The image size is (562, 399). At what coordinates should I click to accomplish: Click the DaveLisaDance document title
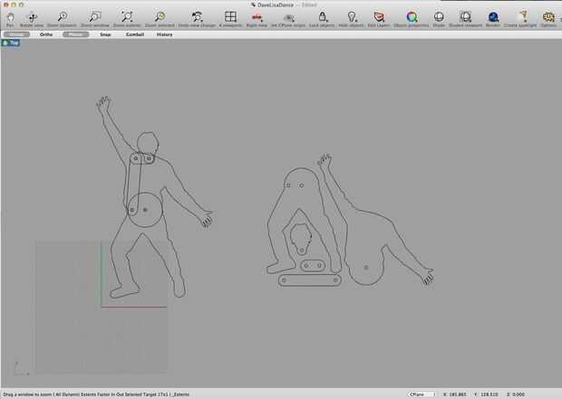click(x=276, y=5)
